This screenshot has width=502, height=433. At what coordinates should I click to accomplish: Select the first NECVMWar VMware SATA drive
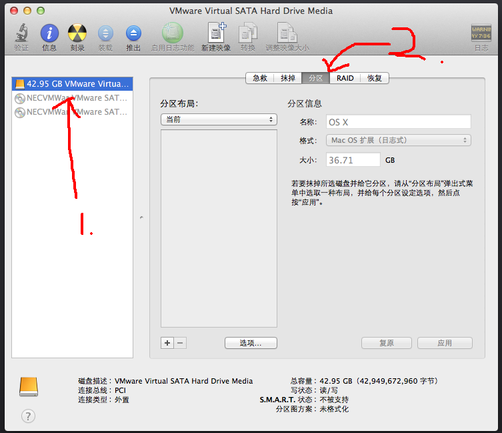click(x=73, y=98)
